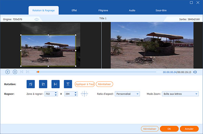
Task: Expand the Mode Zoom dropdown
Action: tap(180, 94)
